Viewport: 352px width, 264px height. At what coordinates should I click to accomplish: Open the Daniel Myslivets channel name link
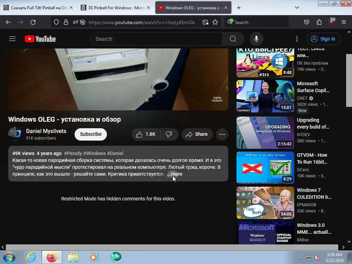[x=46, y=131]
